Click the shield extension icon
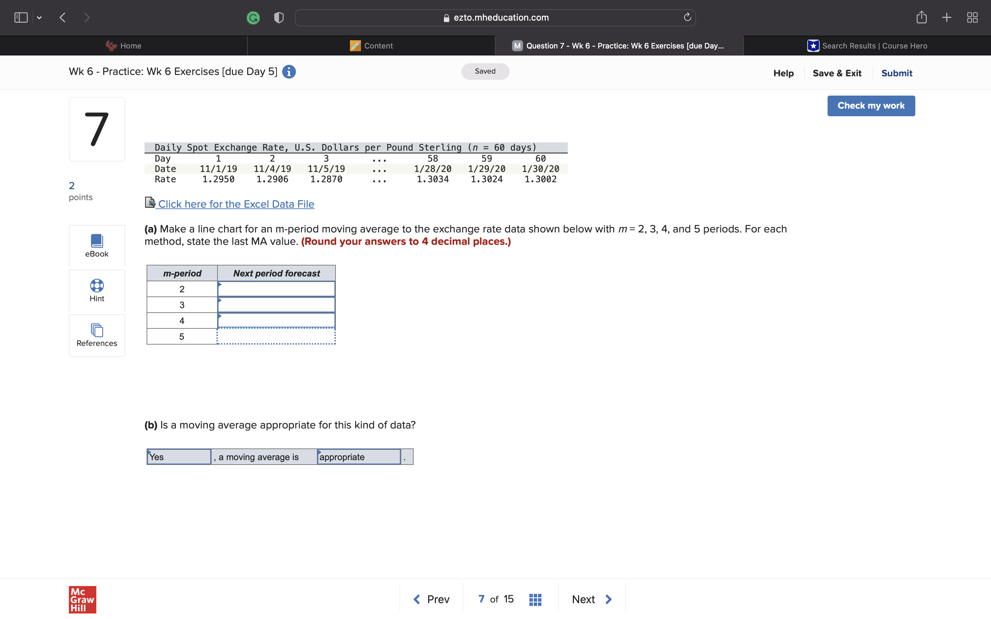This screenshot has height=619, width=991. pos(278,17)
